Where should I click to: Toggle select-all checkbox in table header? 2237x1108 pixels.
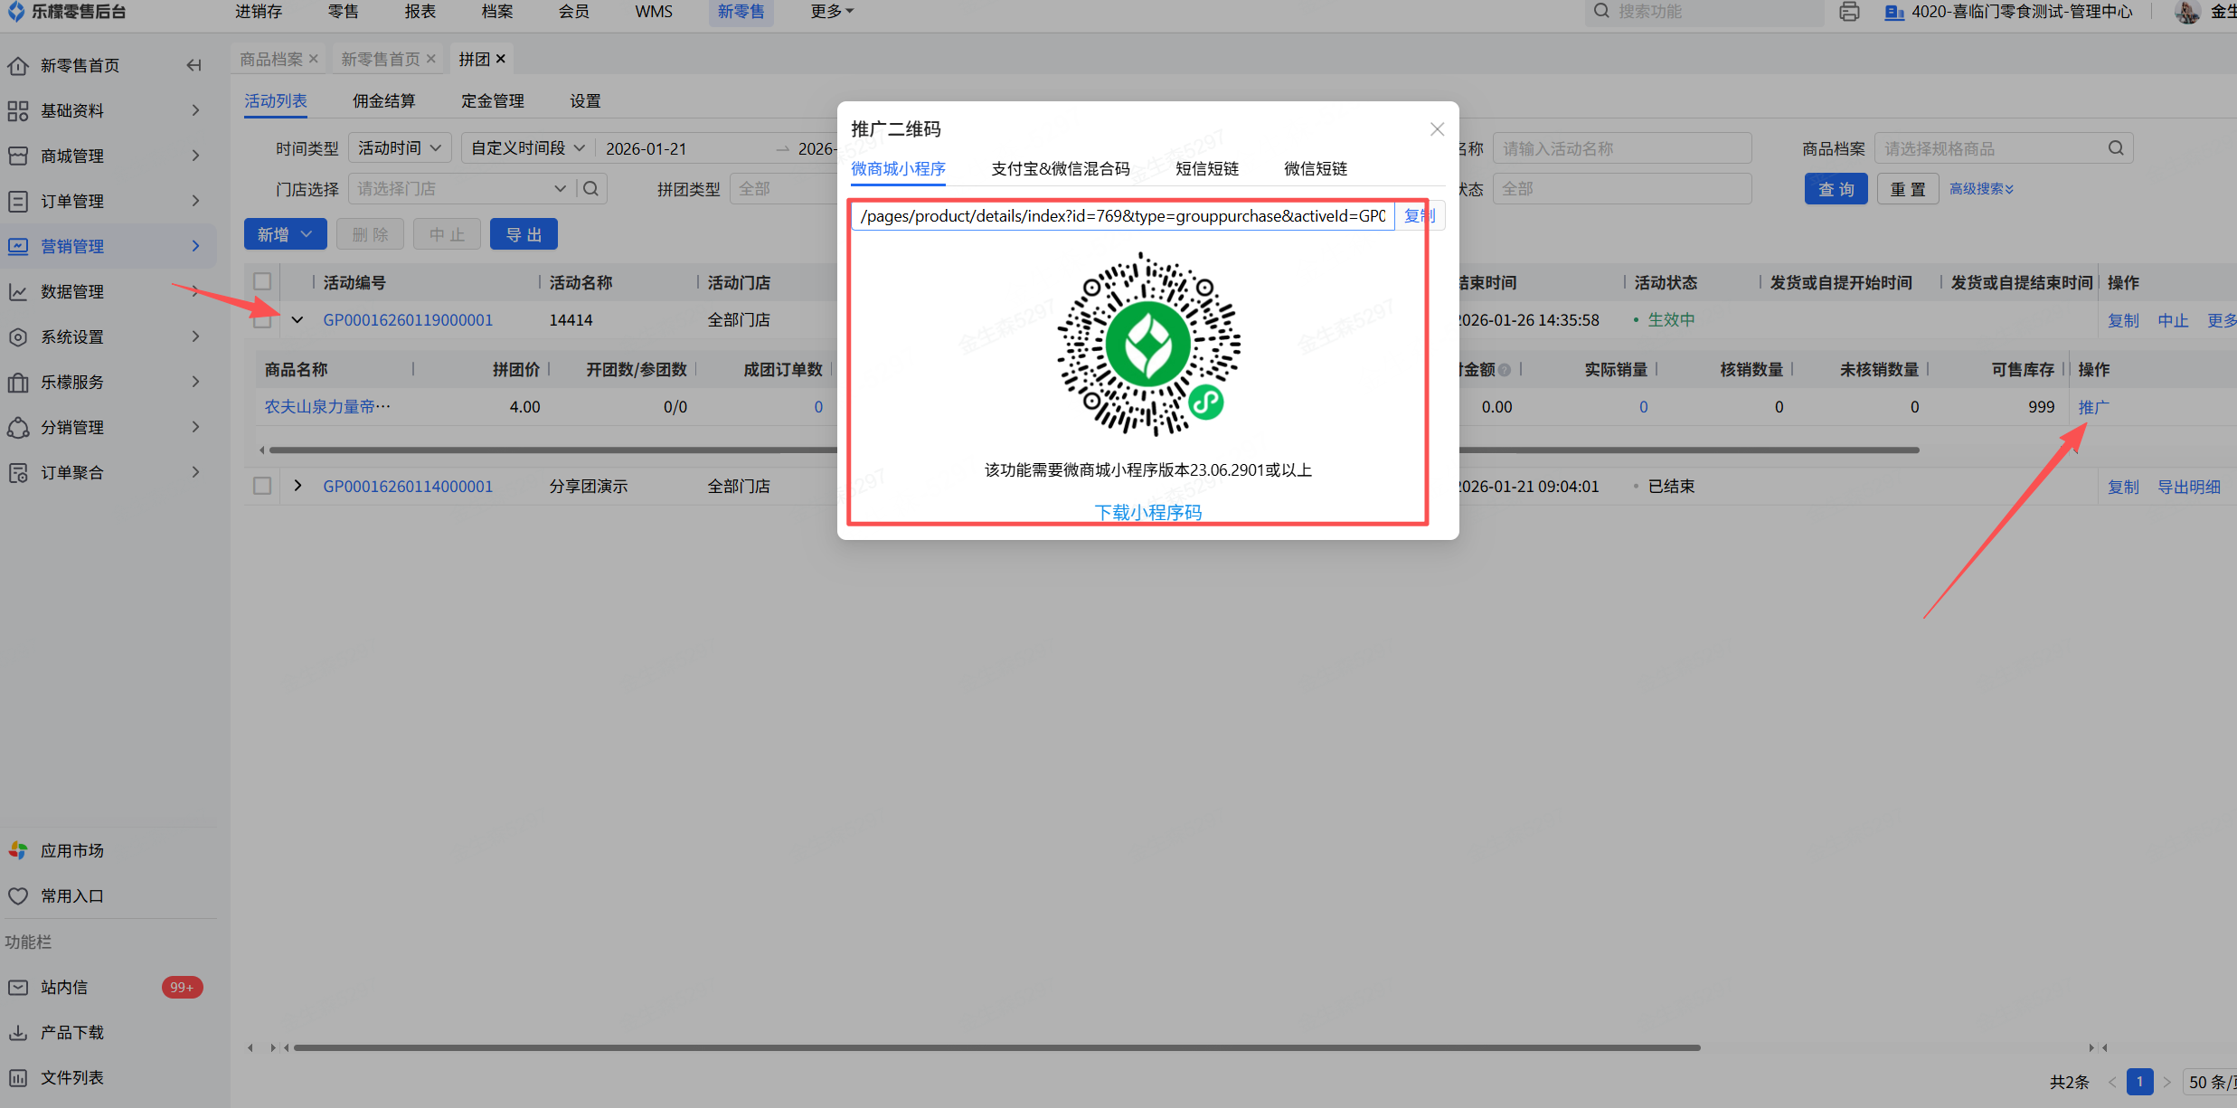tap(262, 281)
